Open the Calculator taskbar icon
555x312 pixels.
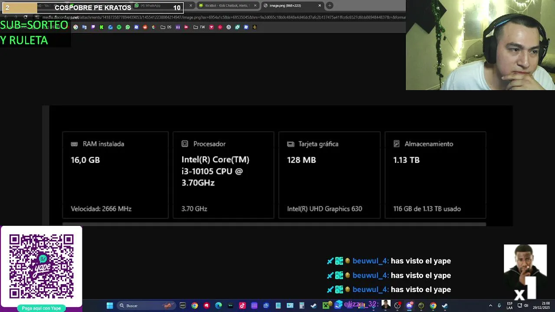(302, 305)
